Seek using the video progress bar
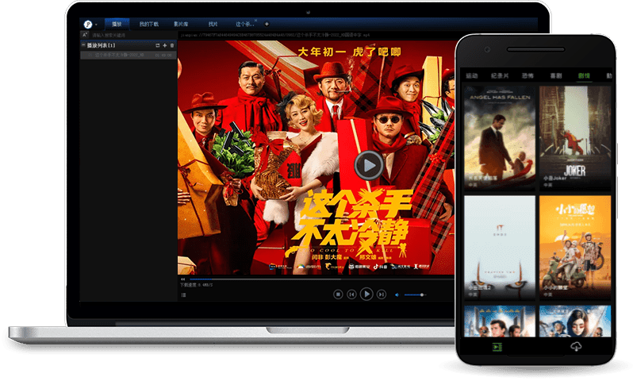This screenshot has width=633, height=381. pyautogui.click(x=321, y=279)
